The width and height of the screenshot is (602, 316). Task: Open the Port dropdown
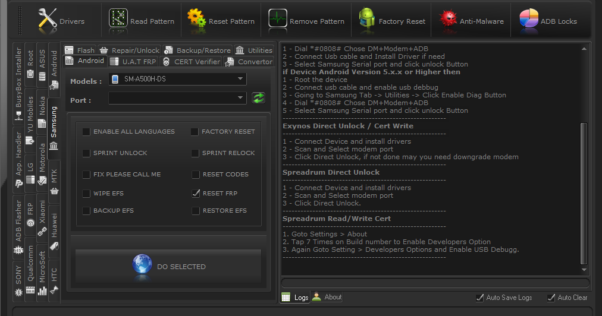(177, 98)
